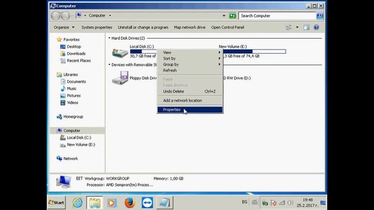The image size is (374, 210).
Task: Select the Local Disk (C:) drive icon
Action: (x=120, y=53)
